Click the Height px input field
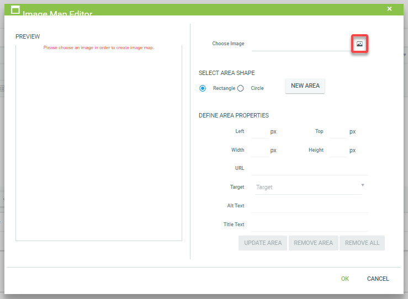The image size is (408, 299). (x=338, y=150)
